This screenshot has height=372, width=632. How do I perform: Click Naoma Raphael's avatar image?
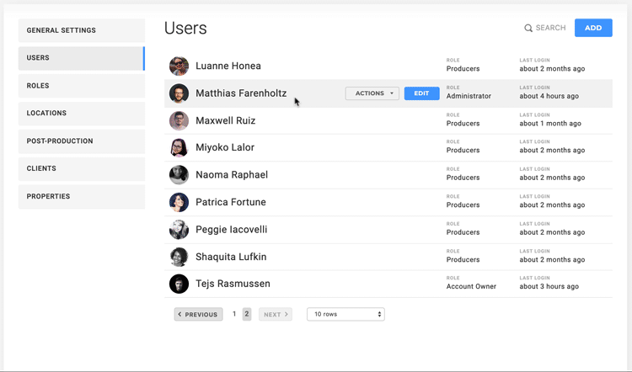click(179, 175)
